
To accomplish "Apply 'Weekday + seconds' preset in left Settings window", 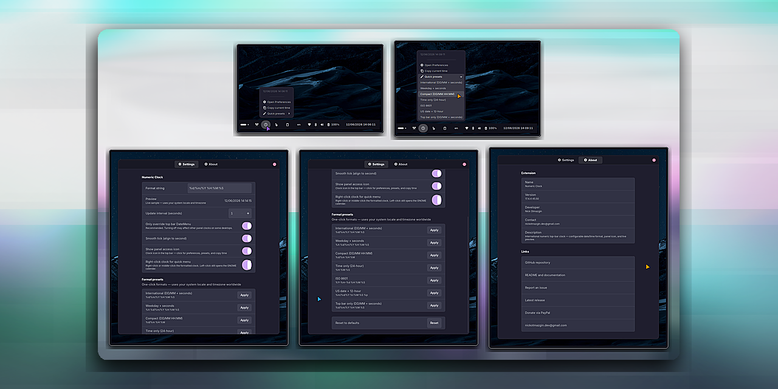I will pos(244,308).
